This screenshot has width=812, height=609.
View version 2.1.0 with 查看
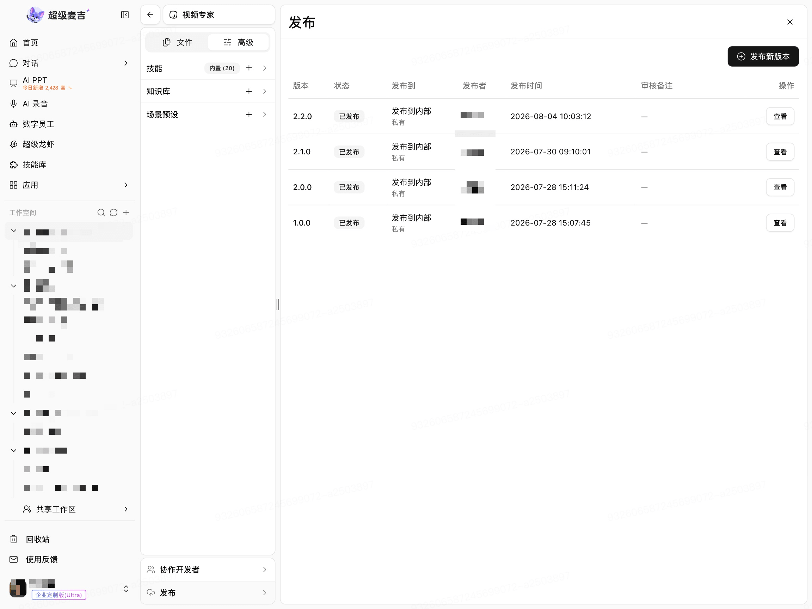[x=780, y=152]
